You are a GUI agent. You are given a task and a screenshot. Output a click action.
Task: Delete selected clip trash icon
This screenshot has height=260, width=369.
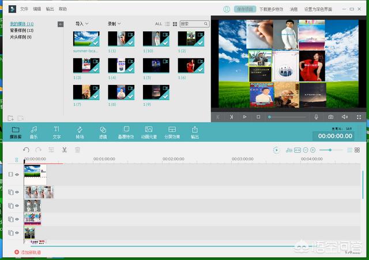(77, 150)
